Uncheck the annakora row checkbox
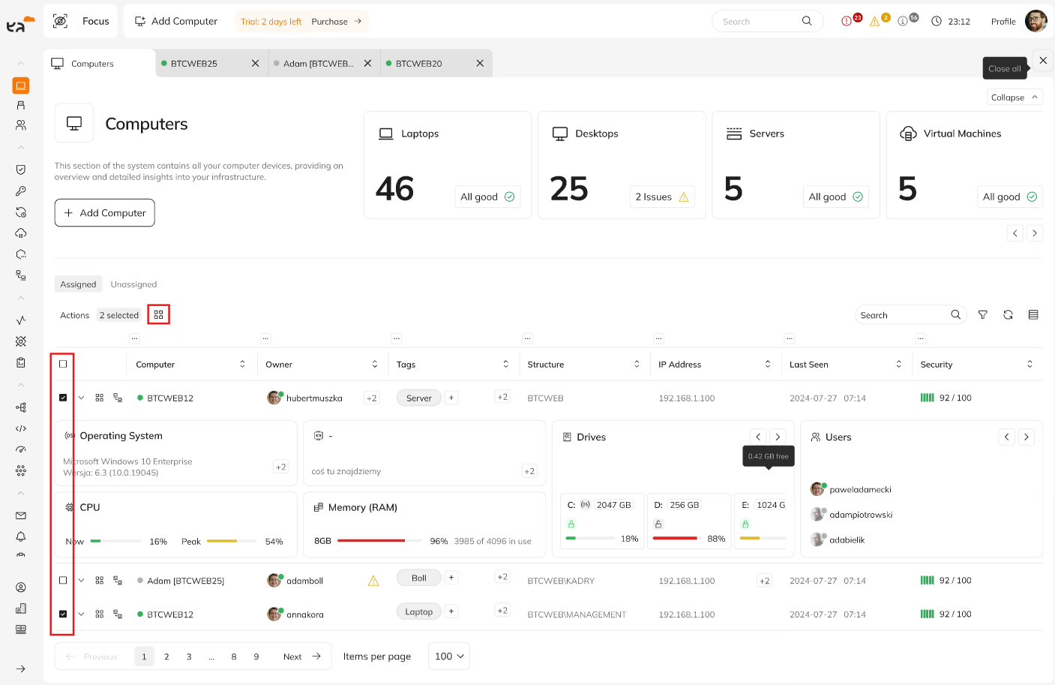The height and width of the screenshot is (685, 1055). [63, 614]
